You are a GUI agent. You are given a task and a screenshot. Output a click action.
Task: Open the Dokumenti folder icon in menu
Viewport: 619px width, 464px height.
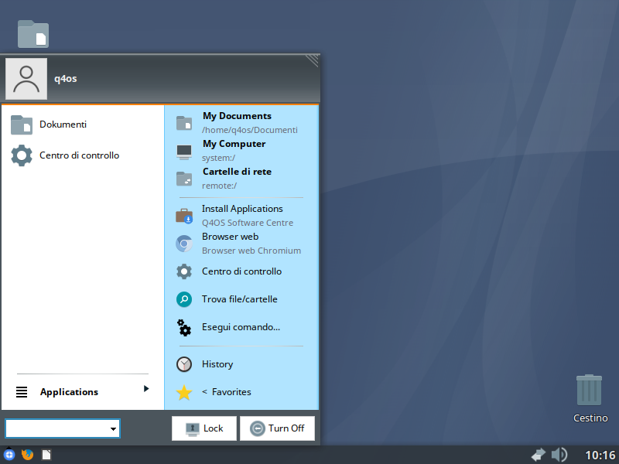(x=22, y=125)
